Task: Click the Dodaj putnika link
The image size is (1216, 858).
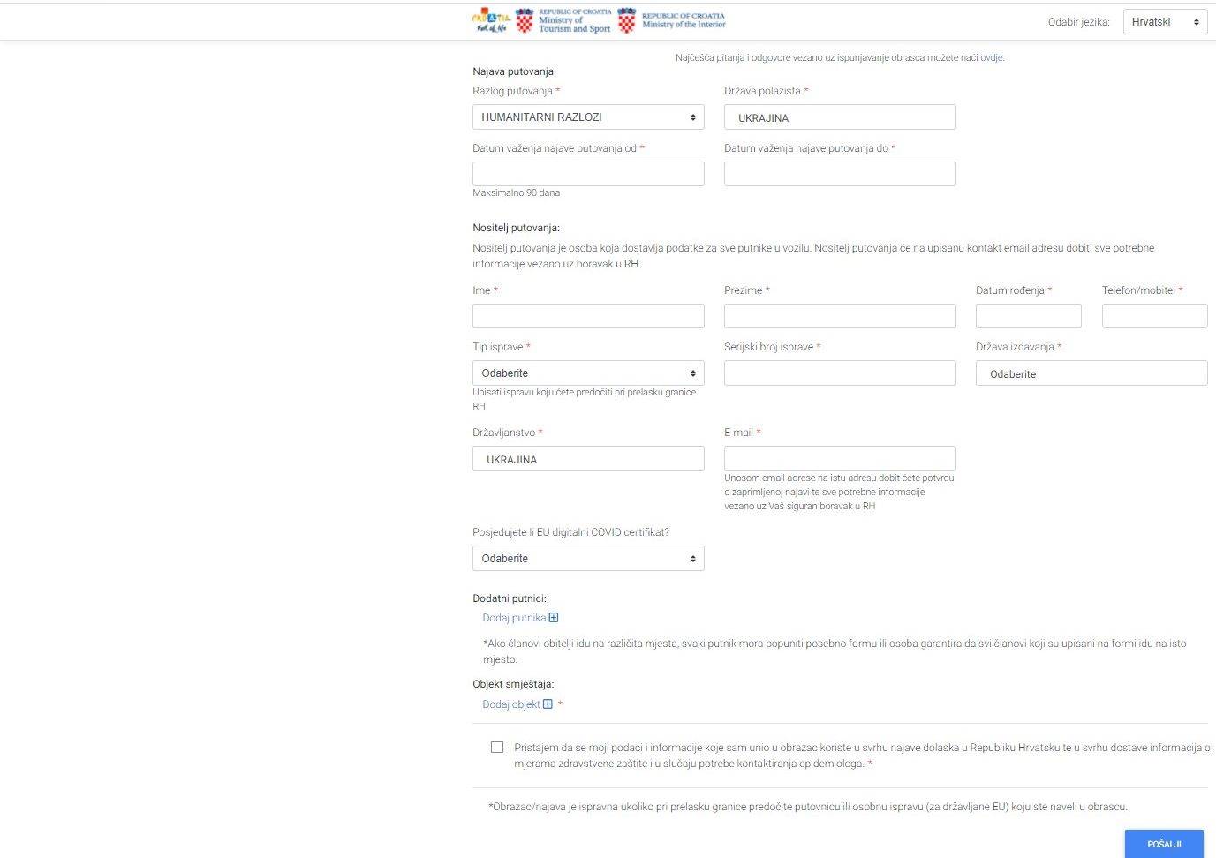Action: (x=514, y=618)
